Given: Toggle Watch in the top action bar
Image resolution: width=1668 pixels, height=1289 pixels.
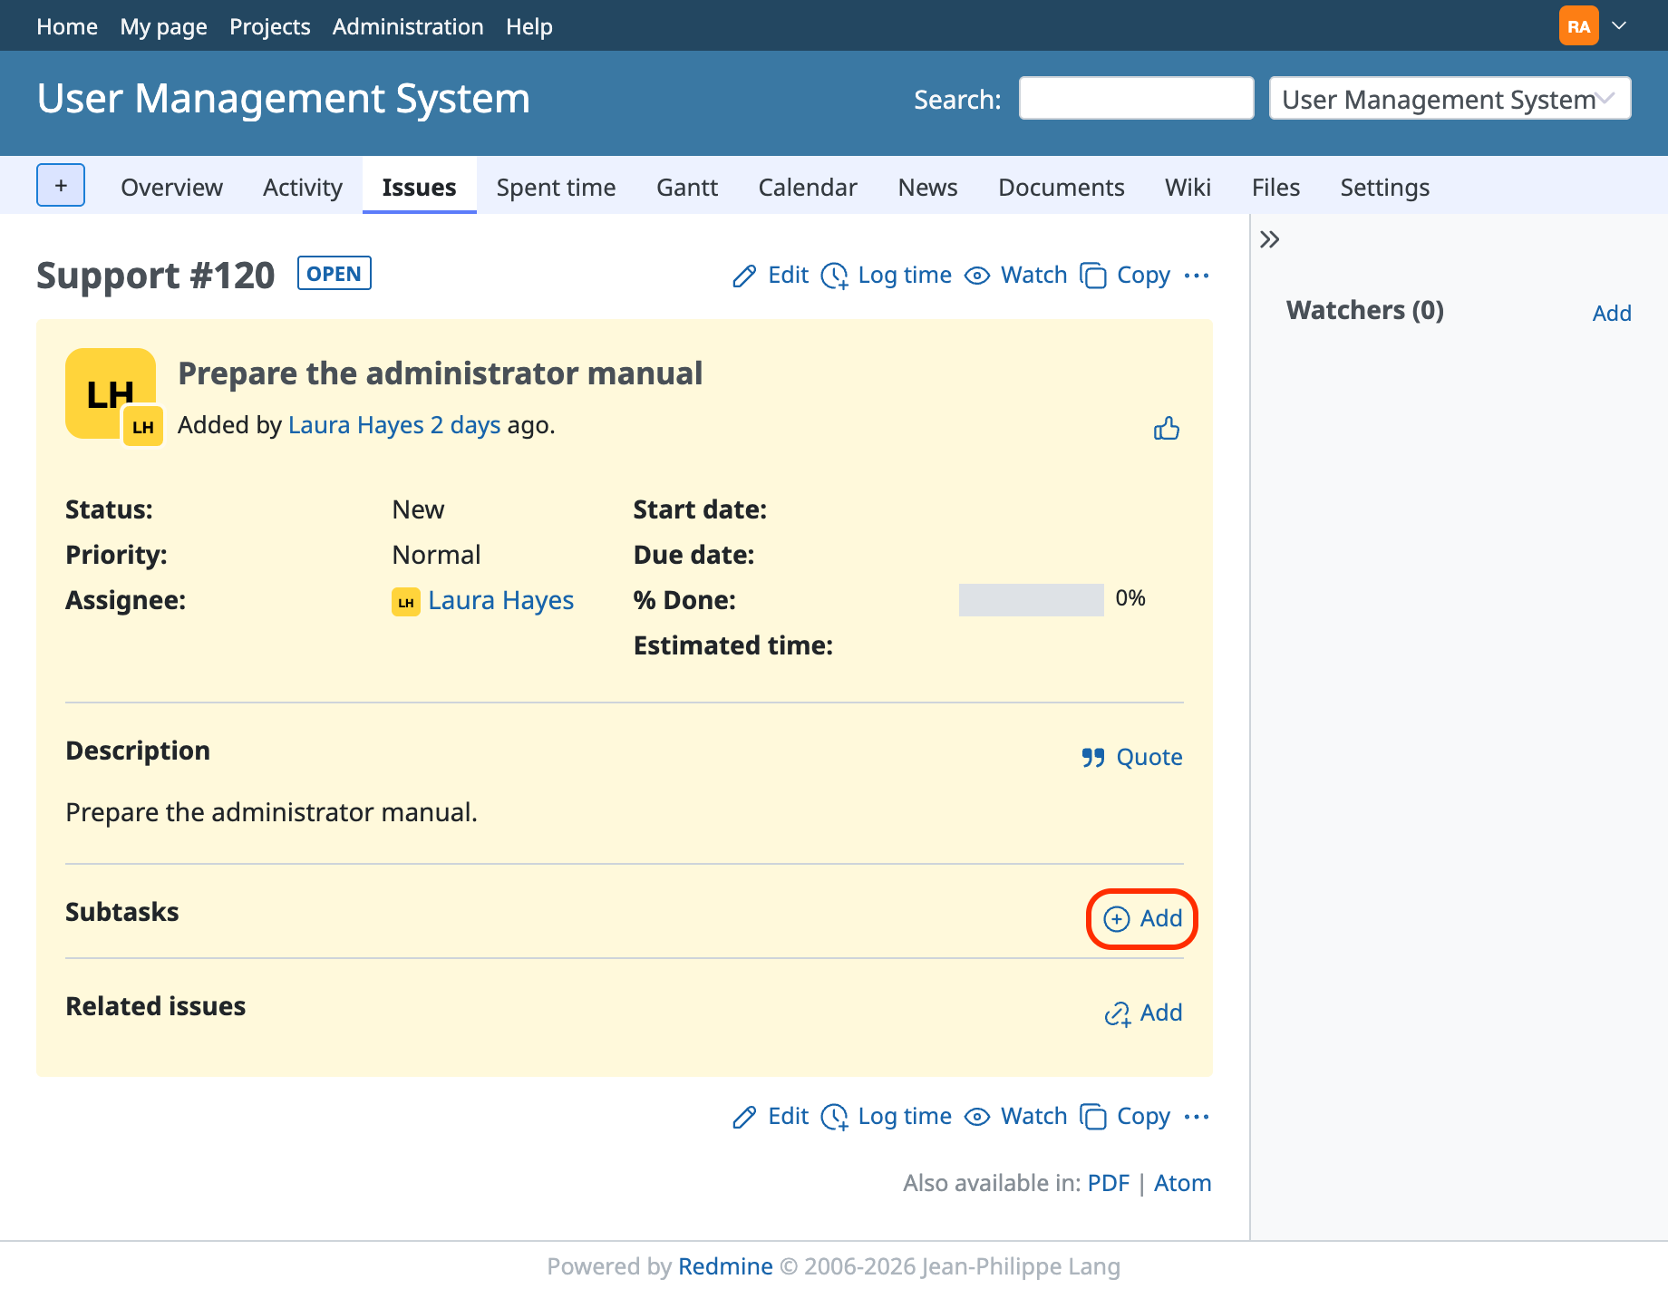Looking at the screenshot, I should click(x=1015, y=275).
